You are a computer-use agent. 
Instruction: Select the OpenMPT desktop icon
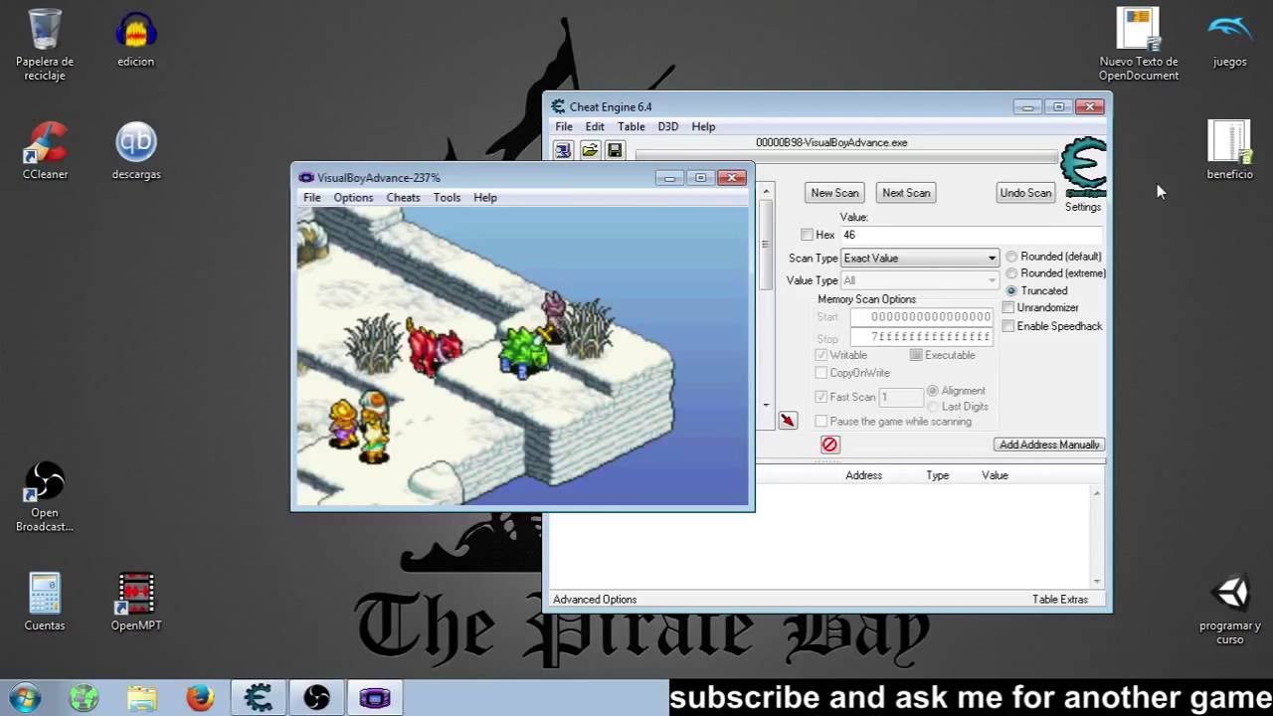(x=136, y=603)
